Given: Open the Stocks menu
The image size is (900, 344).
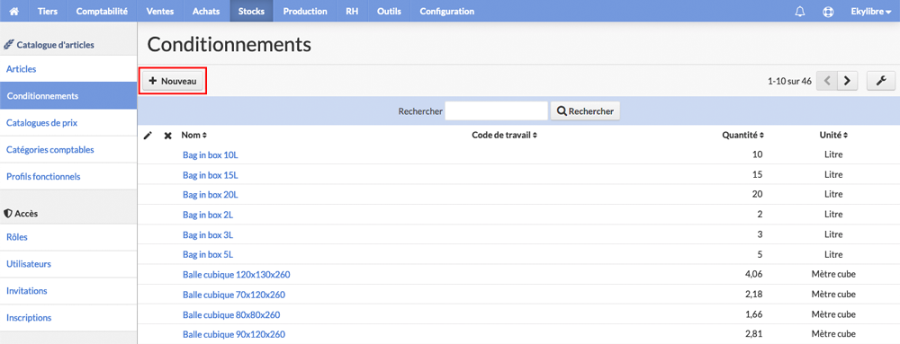Looking at the screenshot, I should 251,11.
